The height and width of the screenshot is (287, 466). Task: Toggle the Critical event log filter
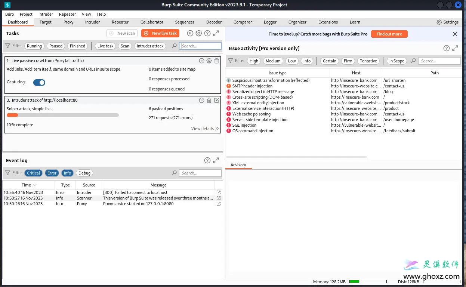coord(33,173)
